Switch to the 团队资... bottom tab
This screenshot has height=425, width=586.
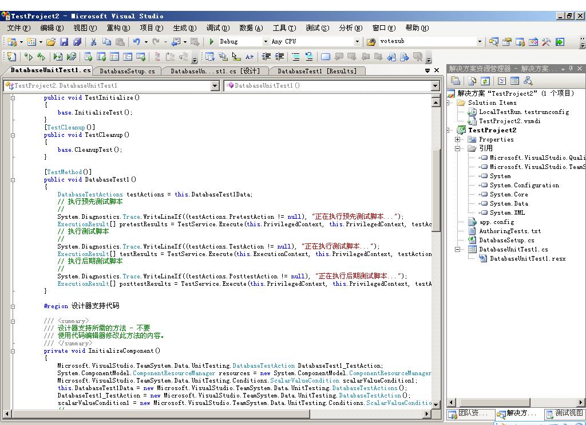tap(469, 413)
